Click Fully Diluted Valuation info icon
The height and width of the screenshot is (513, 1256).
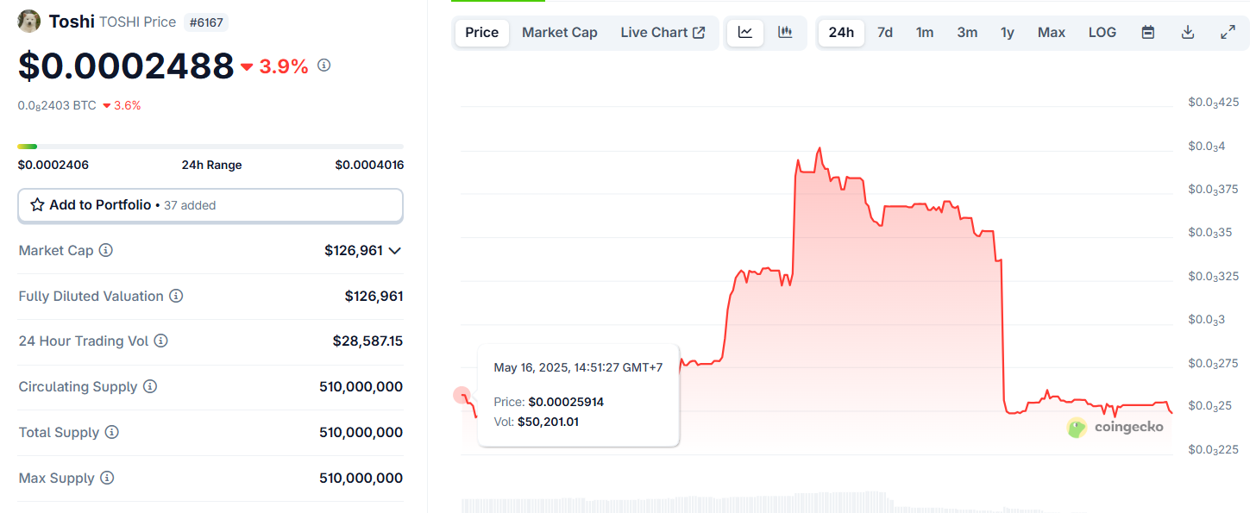click(176, 297)
